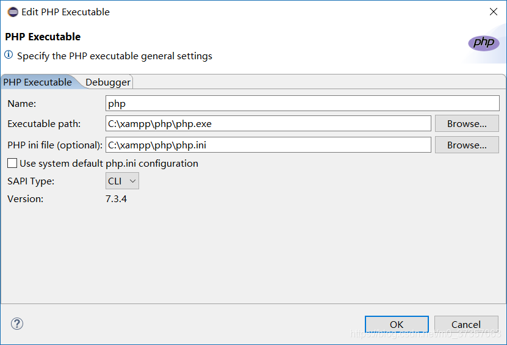Click the info icon beside the description
Image resolution: width=507 pixels, height=345 pixels.
(x=9, y=55)
